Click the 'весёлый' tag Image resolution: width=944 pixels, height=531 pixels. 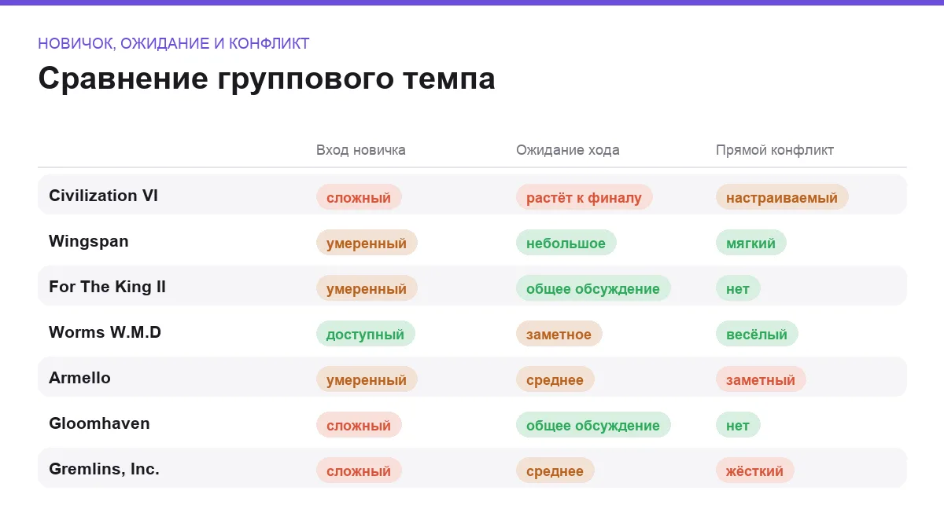tap(757, 334)
